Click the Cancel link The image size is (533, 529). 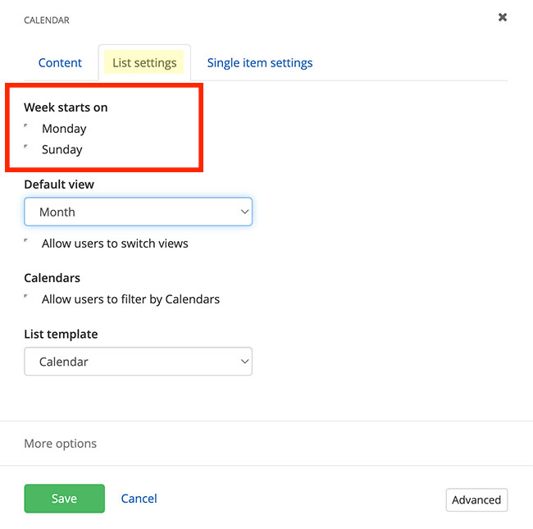tap(139, 499)
